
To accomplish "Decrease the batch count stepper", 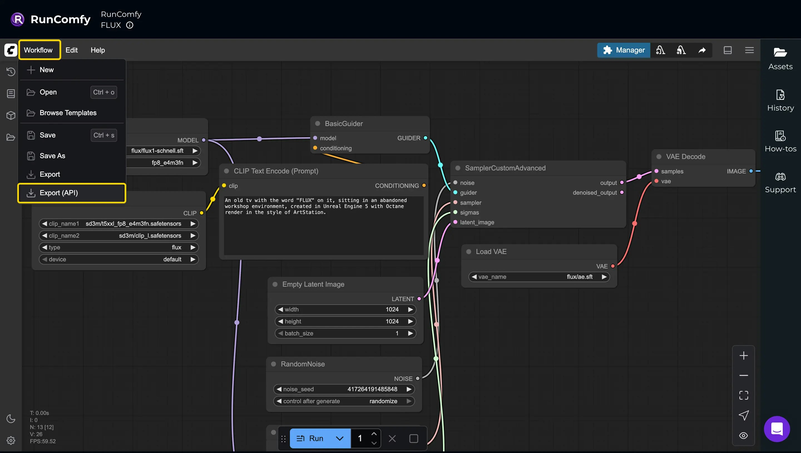I will point(374,443).
